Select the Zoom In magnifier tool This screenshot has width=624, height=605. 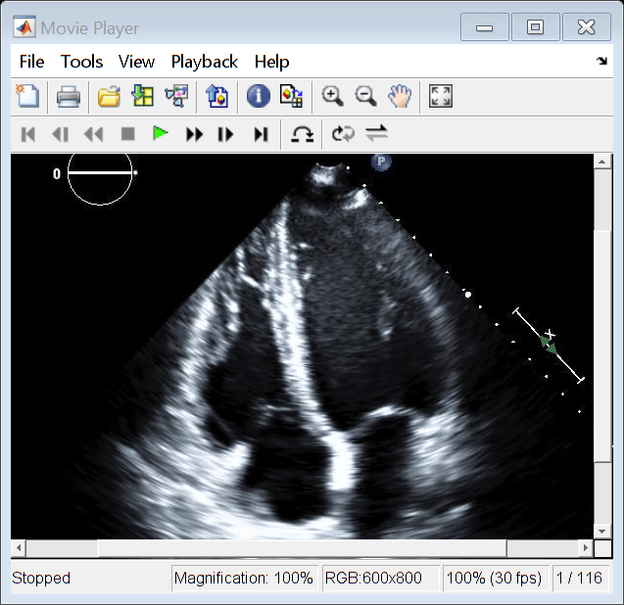[333, 96]
